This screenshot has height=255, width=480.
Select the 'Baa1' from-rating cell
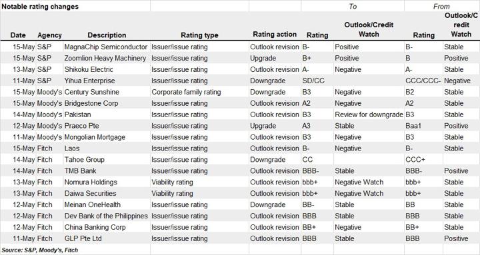424,126
